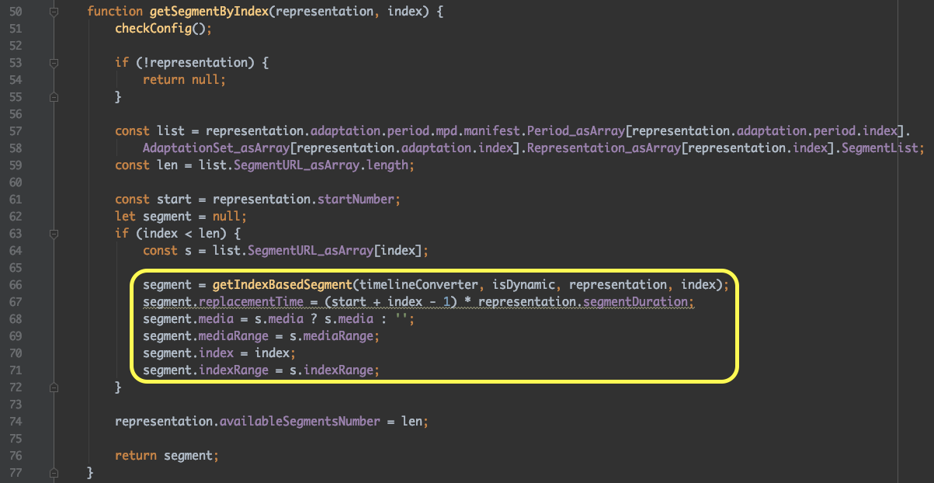The height and width of the screenshot is (483, 934).
Task: Click line number 50 in gutter
Action: tap(17, 12)
